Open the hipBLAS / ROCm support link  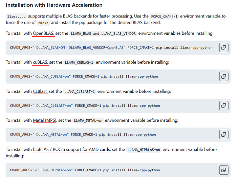(x=71, y=149)
